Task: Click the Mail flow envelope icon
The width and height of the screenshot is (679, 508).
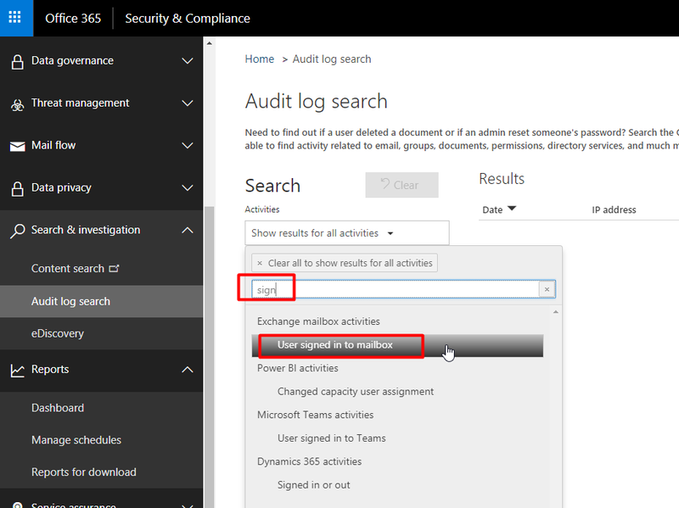Action: [x=19, y=145]
